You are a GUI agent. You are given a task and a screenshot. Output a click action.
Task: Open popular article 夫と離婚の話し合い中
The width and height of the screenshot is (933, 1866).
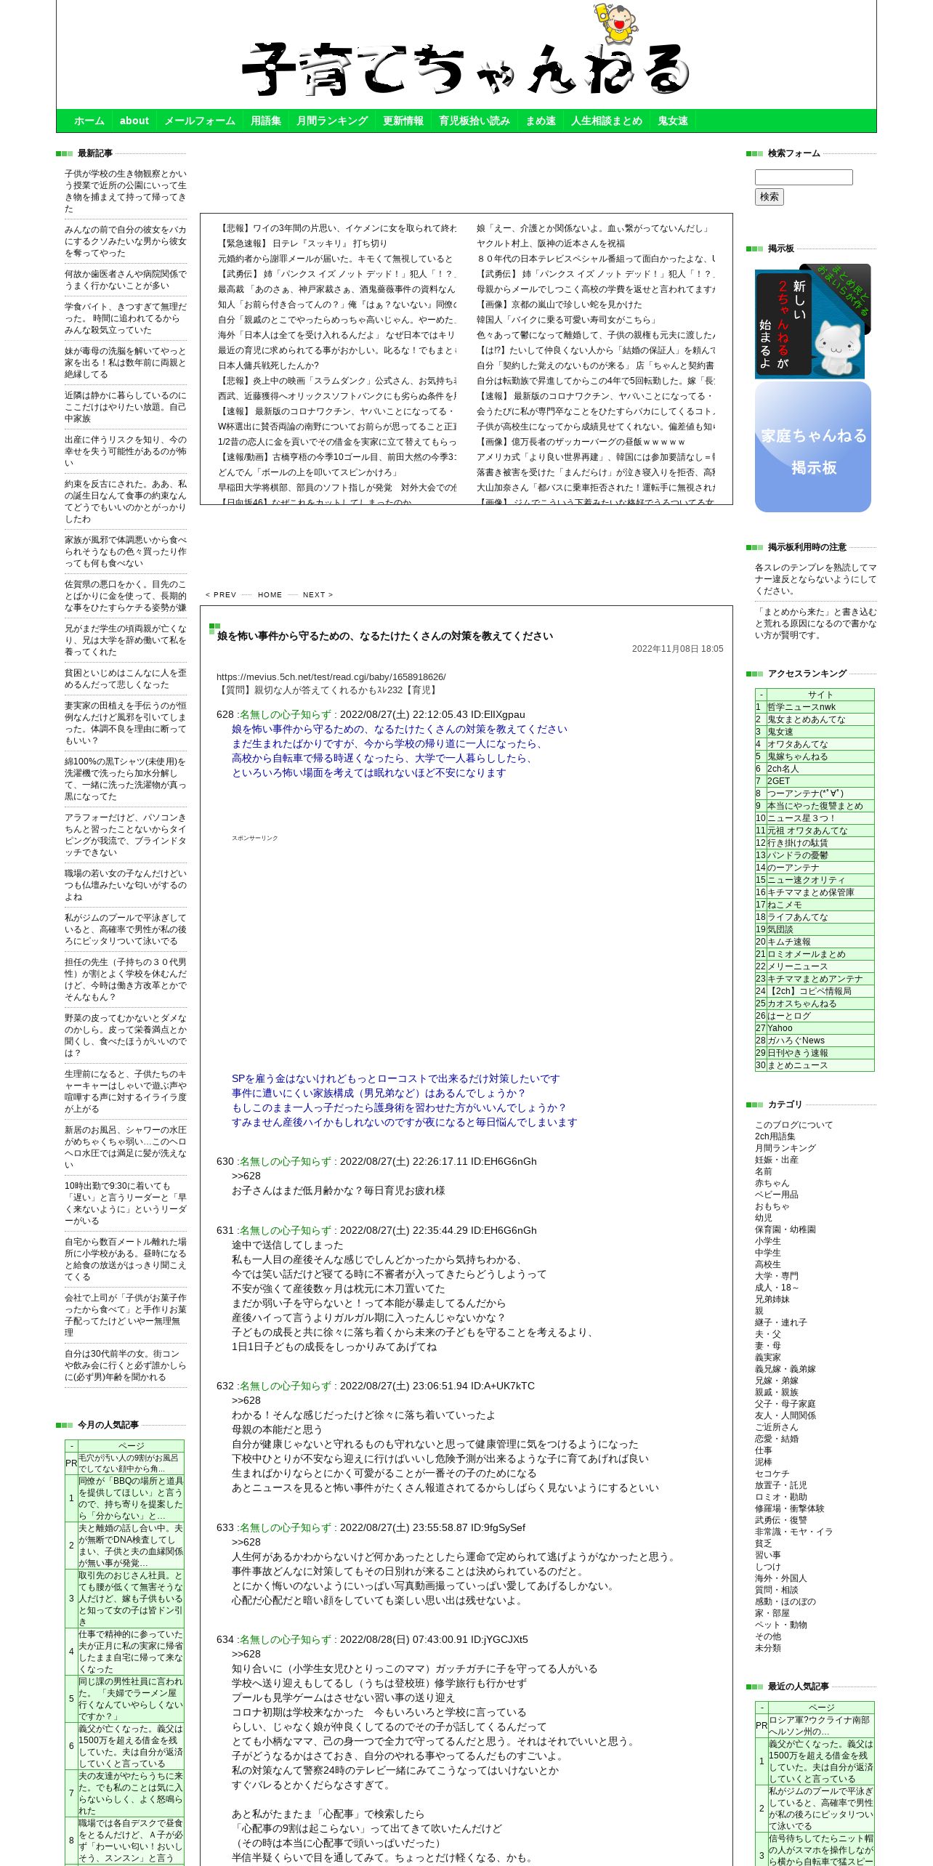tap(131, 1546)
